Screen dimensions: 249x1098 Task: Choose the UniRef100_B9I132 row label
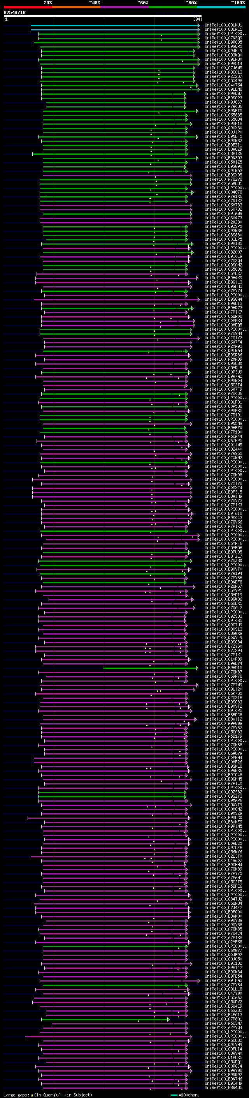pos(223,963)
